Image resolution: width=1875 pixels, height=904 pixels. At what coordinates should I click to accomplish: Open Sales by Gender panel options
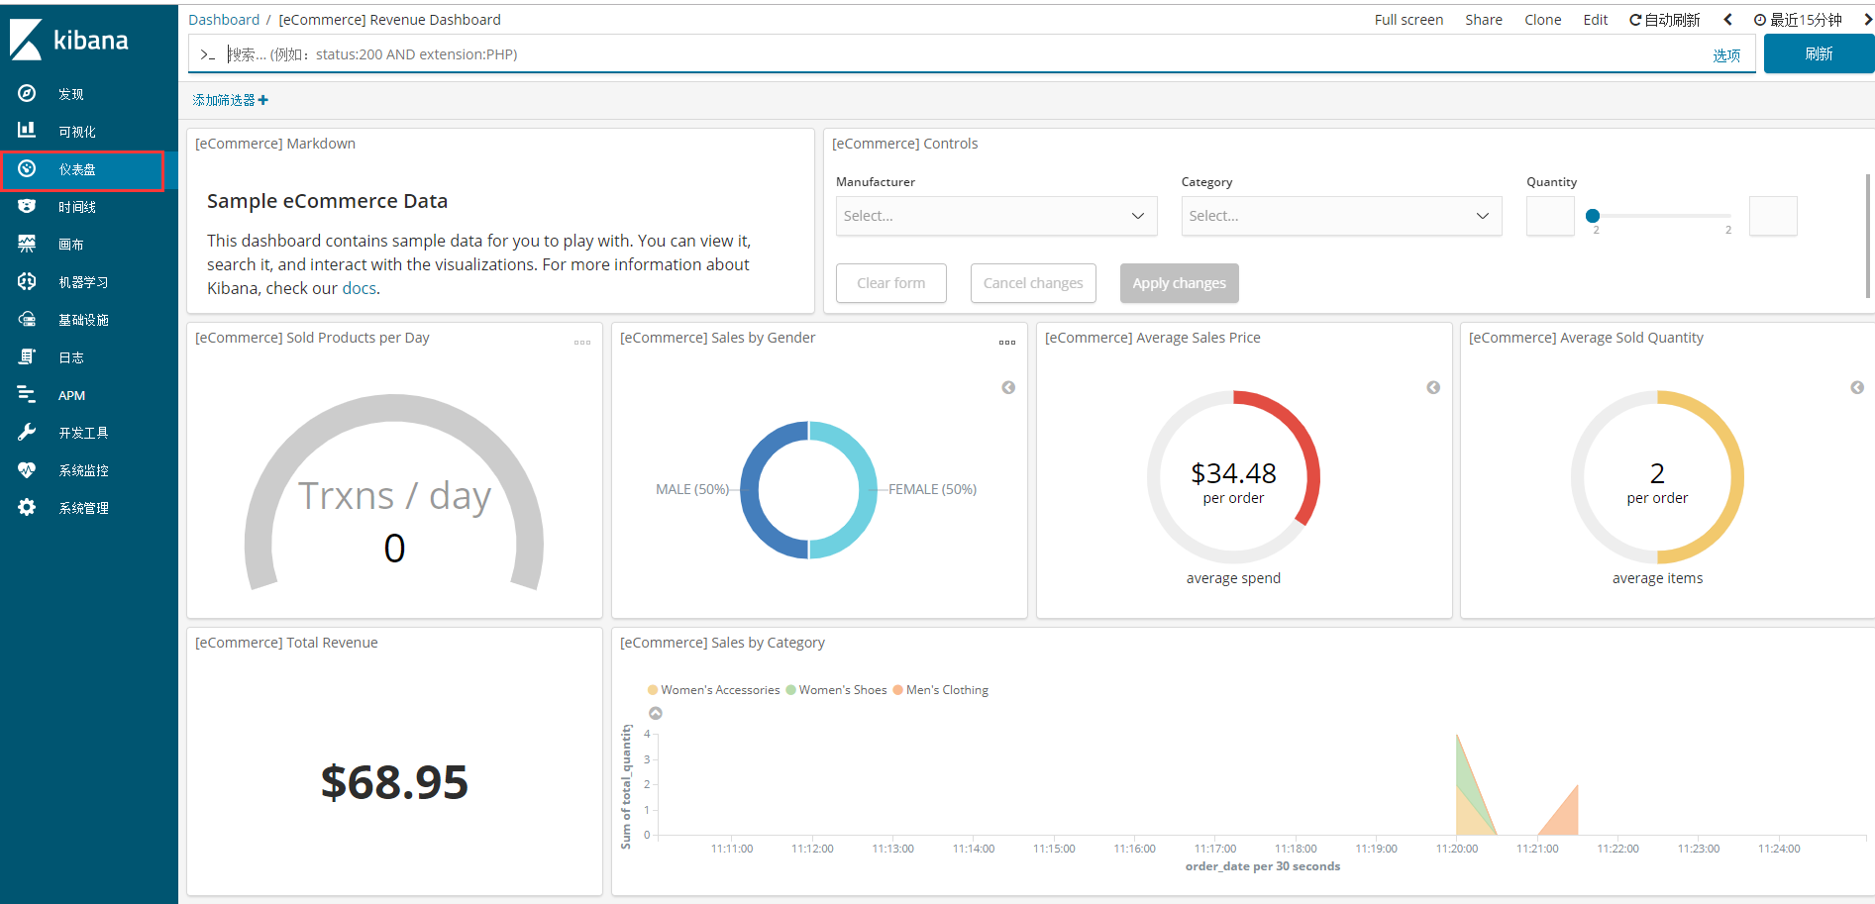(1007, 343)
